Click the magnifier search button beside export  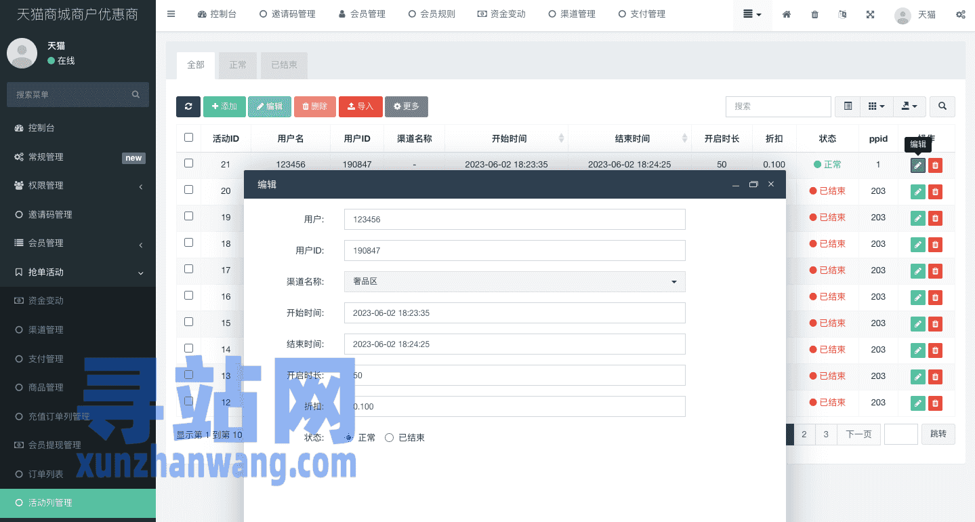coord(942,106)
